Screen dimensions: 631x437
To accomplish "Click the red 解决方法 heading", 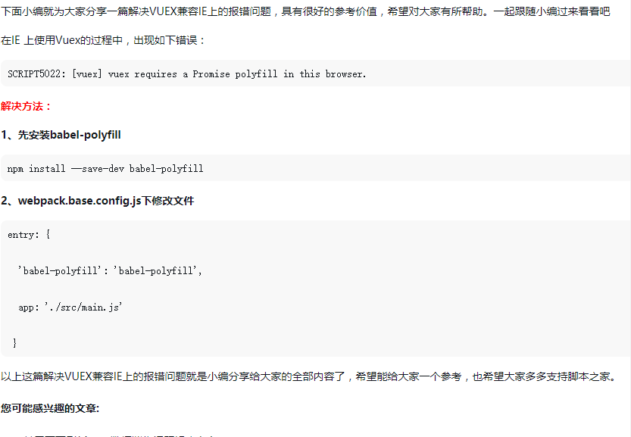I will pyautogui.click(x=27, y=106).
